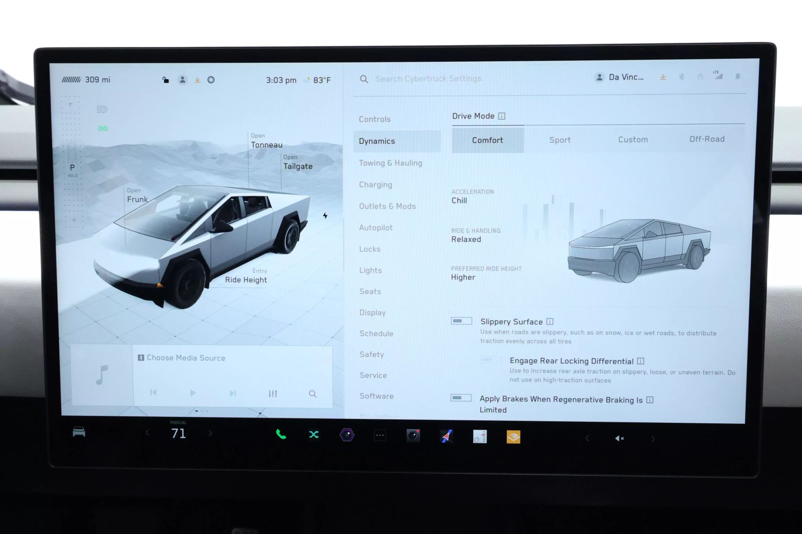802x534 pixels.
Task: Tap the media play button
Action: click(193, 393)
